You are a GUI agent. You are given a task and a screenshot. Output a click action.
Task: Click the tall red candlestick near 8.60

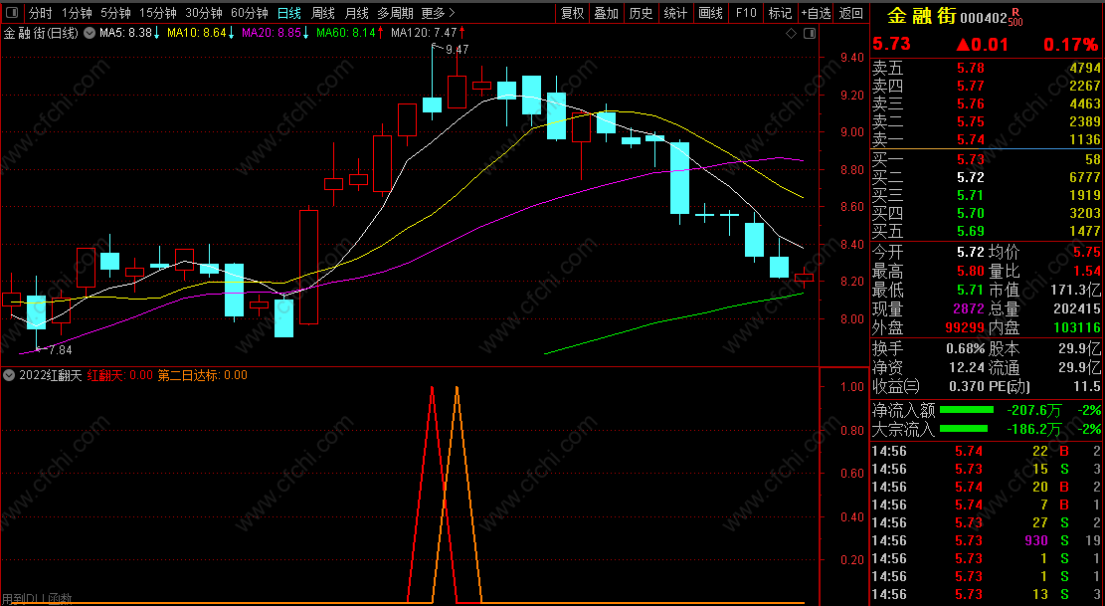(x=308, y=267)
